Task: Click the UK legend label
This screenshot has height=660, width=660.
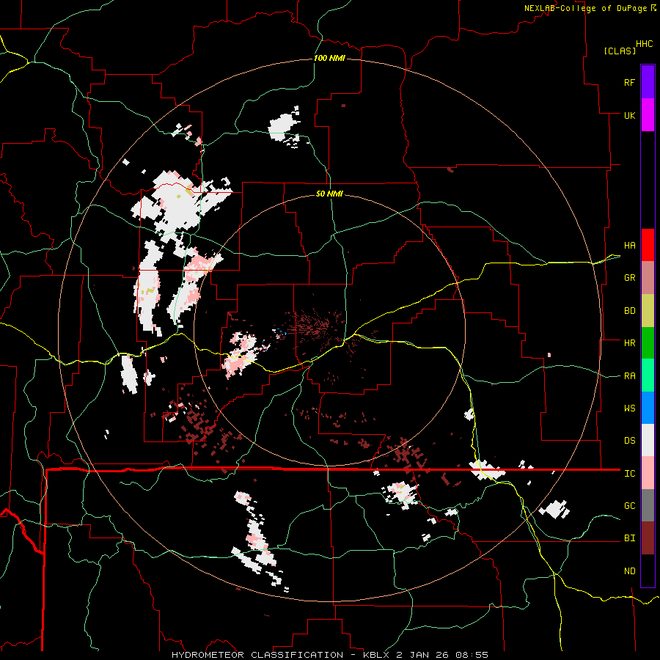Action: click(x=630, y=115)
